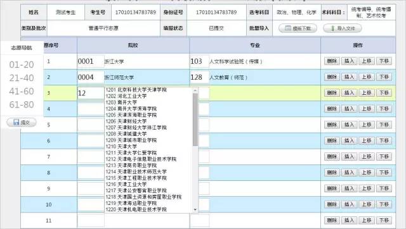This screenshot has width=406, height=229.
Task: Insert a row at row 9
Action: pyautogui.click(x=349, y=189)
